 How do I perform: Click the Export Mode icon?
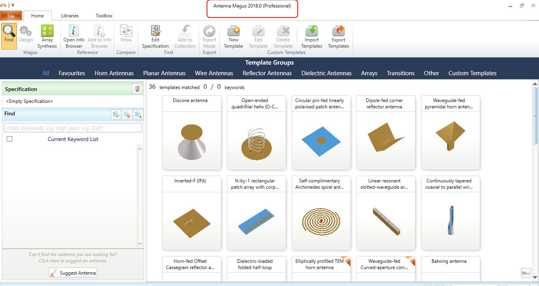(x=209, y=31)
